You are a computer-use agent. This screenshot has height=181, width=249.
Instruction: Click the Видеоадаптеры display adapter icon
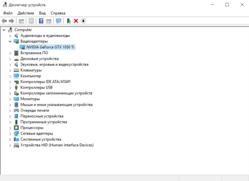click(16, 41)
